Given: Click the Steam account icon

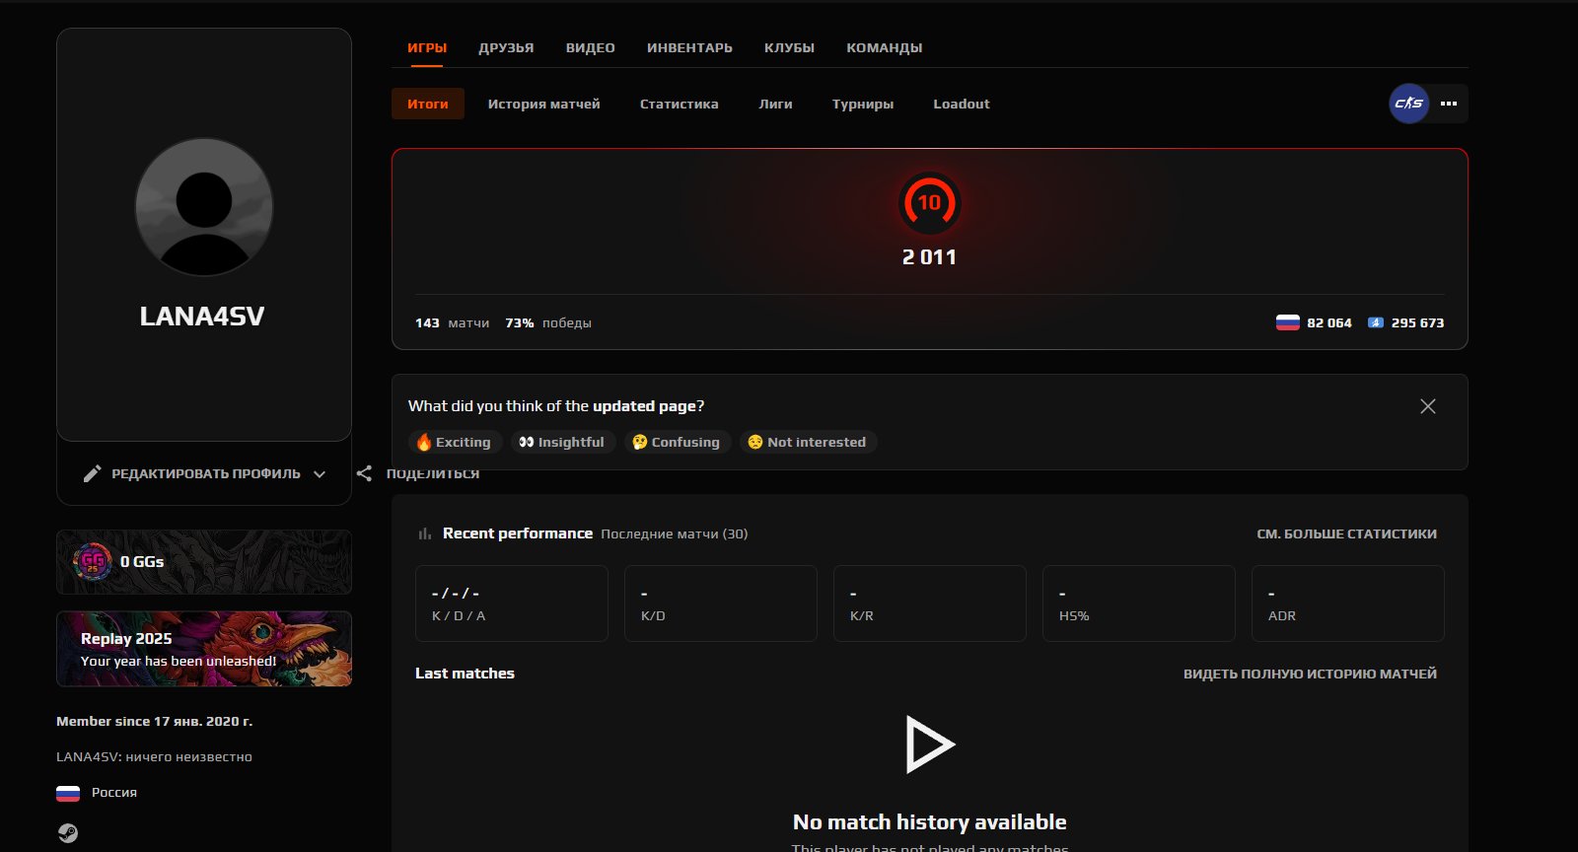Looking at the screenshot, I should click(67, 833).
